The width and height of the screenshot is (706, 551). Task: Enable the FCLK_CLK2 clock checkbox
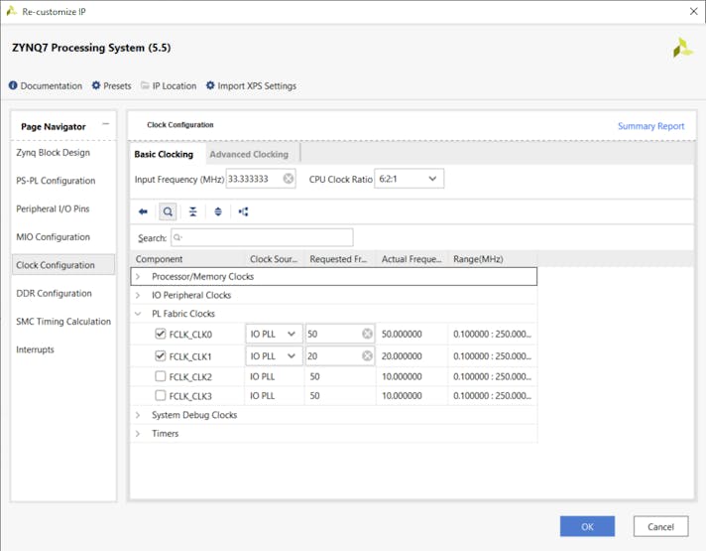click(x=161, y=376)
